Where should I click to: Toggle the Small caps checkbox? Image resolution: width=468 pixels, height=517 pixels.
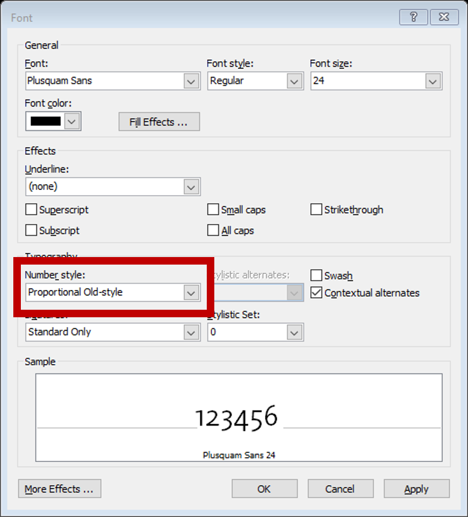[x=213, y=210]
